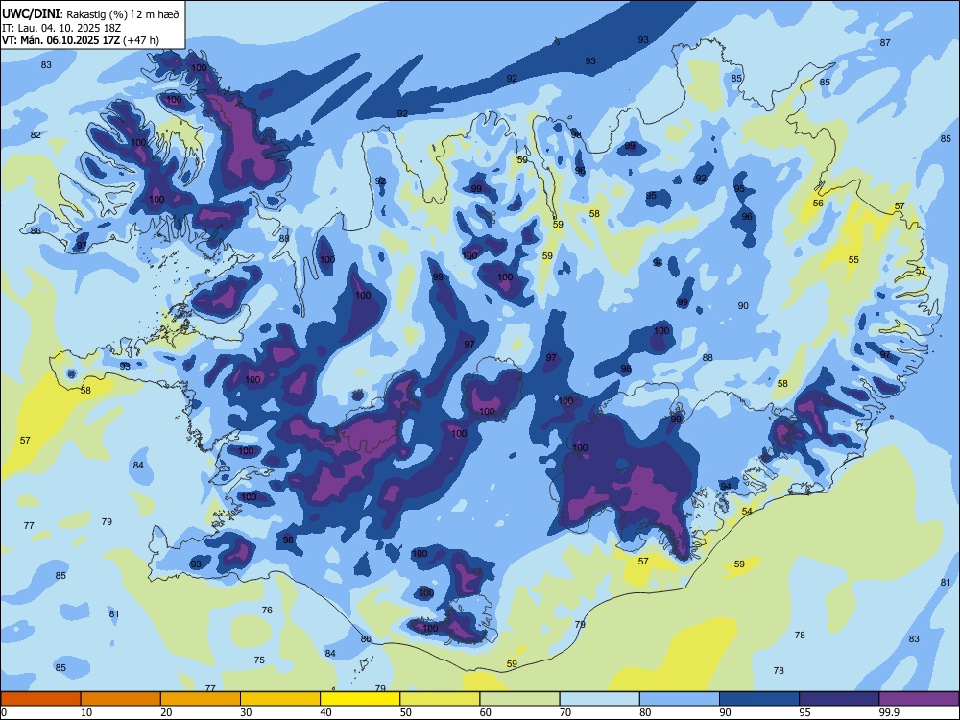Click the legend label 80
Screen dimensions: 960x720
(x=645, y=712)
